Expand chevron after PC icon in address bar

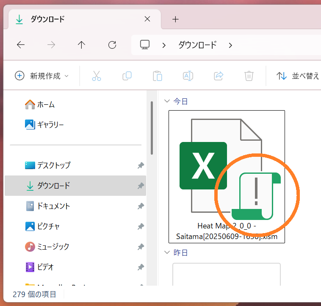[x=164, y=45]
